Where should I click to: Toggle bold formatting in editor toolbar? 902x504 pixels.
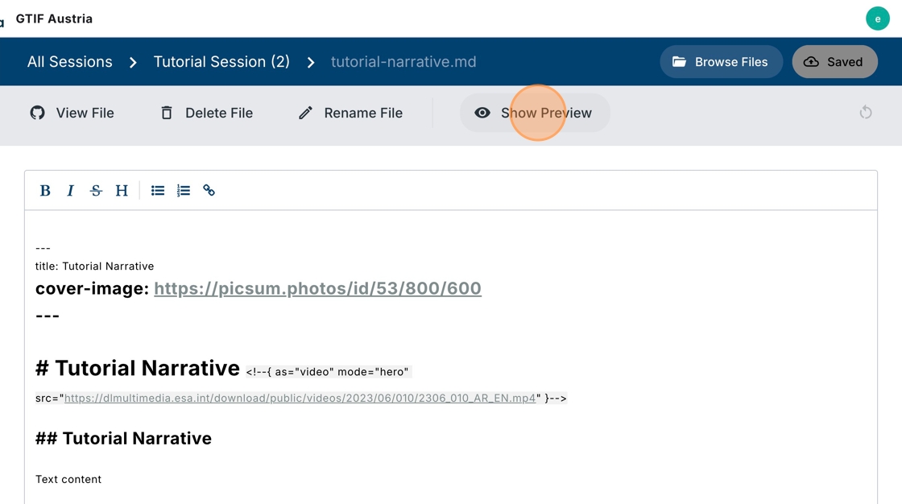click(45, 191)
